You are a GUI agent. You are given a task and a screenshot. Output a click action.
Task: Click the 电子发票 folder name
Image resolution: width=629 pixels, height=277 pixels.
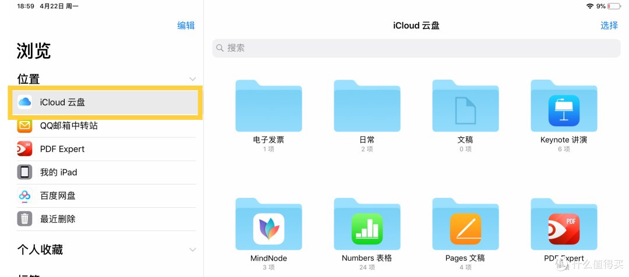(268, 140)
